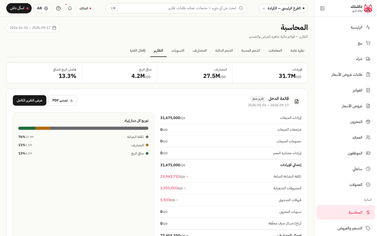Image resolution: width=377 pixels, height=236 pixels.
Task: Switch to التسويات tab
Action: point(178,51)
